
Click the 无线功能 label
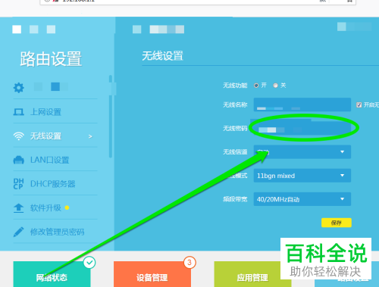[235, 86]
